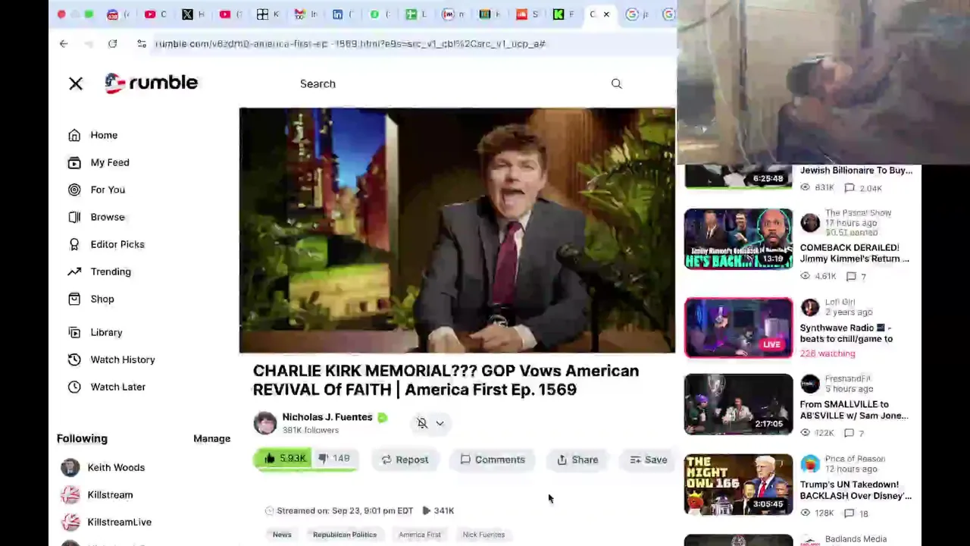Open Home in the sidebar
This screenshot has height=546, width=970.
[x=104, y=135]
